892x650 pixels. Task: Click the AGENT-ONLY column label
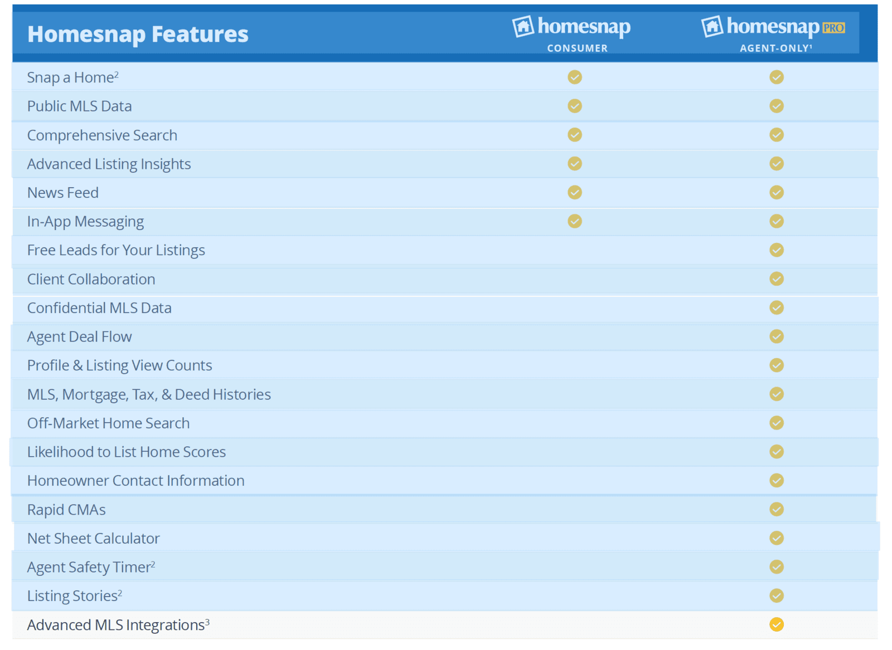click(776, 48)
